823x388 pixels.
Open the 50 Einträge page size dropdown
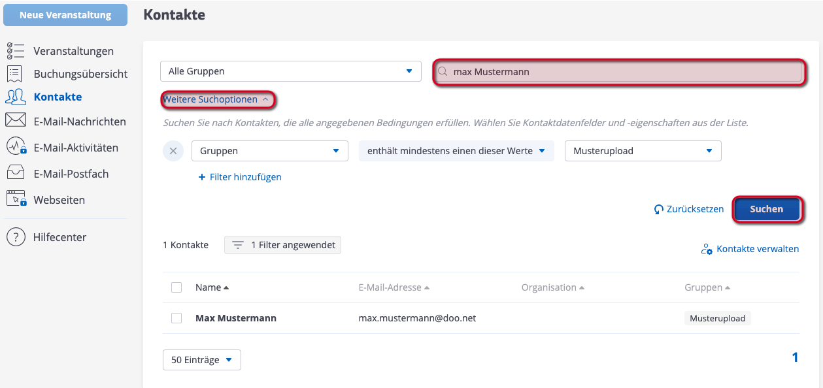click(201, 360)
